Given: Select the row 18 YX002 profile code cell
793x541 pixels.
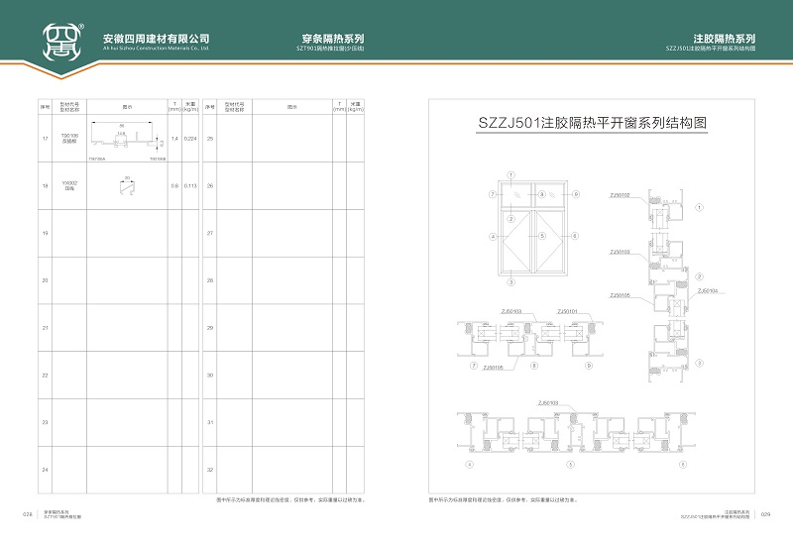Looking at the screenshot, I should [x=69, y=185].
